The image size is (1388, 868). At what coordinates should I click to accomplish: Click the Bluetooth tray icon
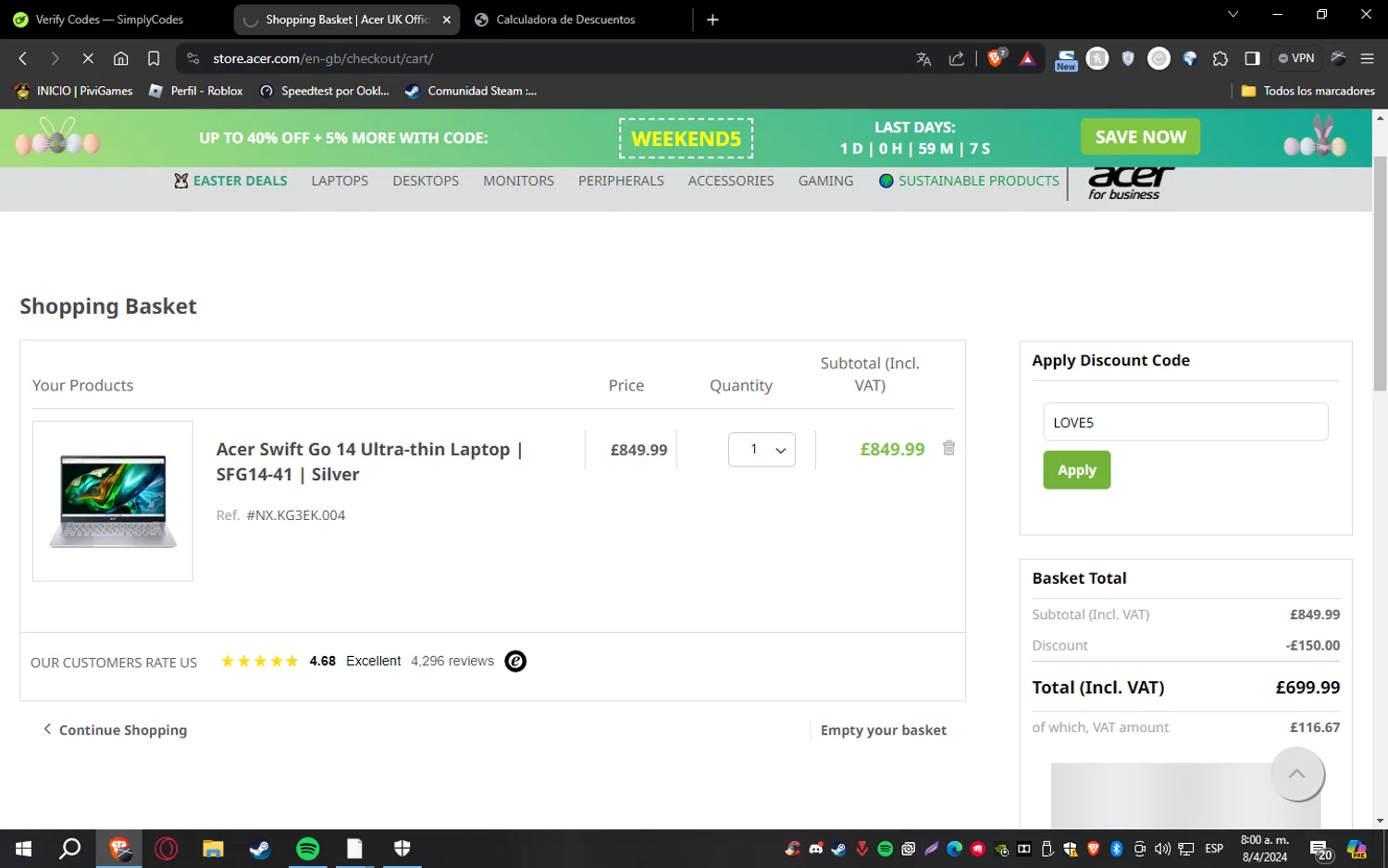1116,849
